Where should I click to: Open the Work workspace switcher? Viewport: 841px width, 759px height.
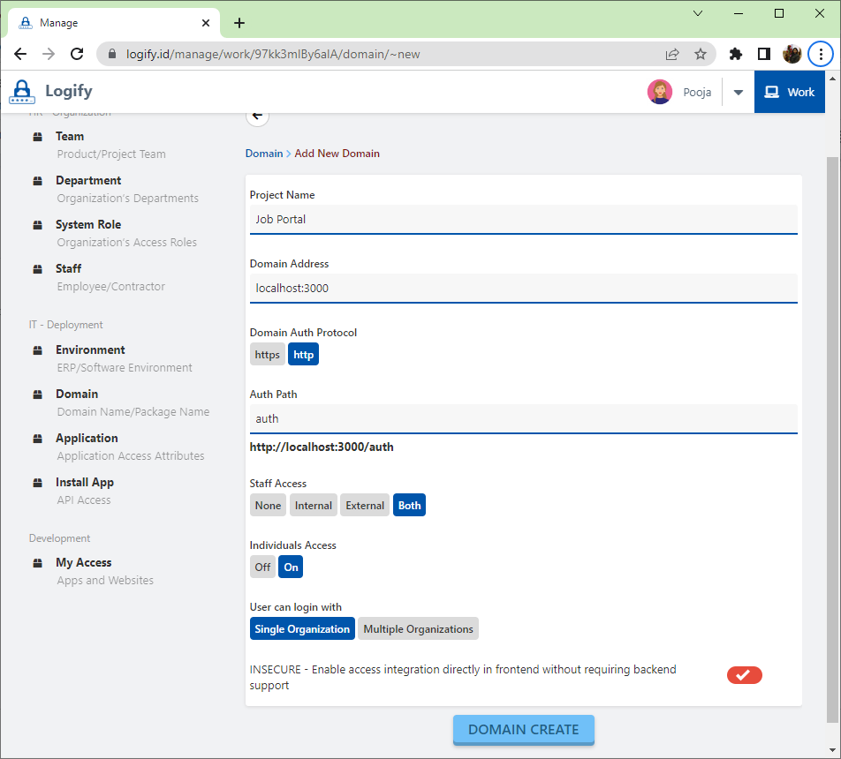pos(789,92)
